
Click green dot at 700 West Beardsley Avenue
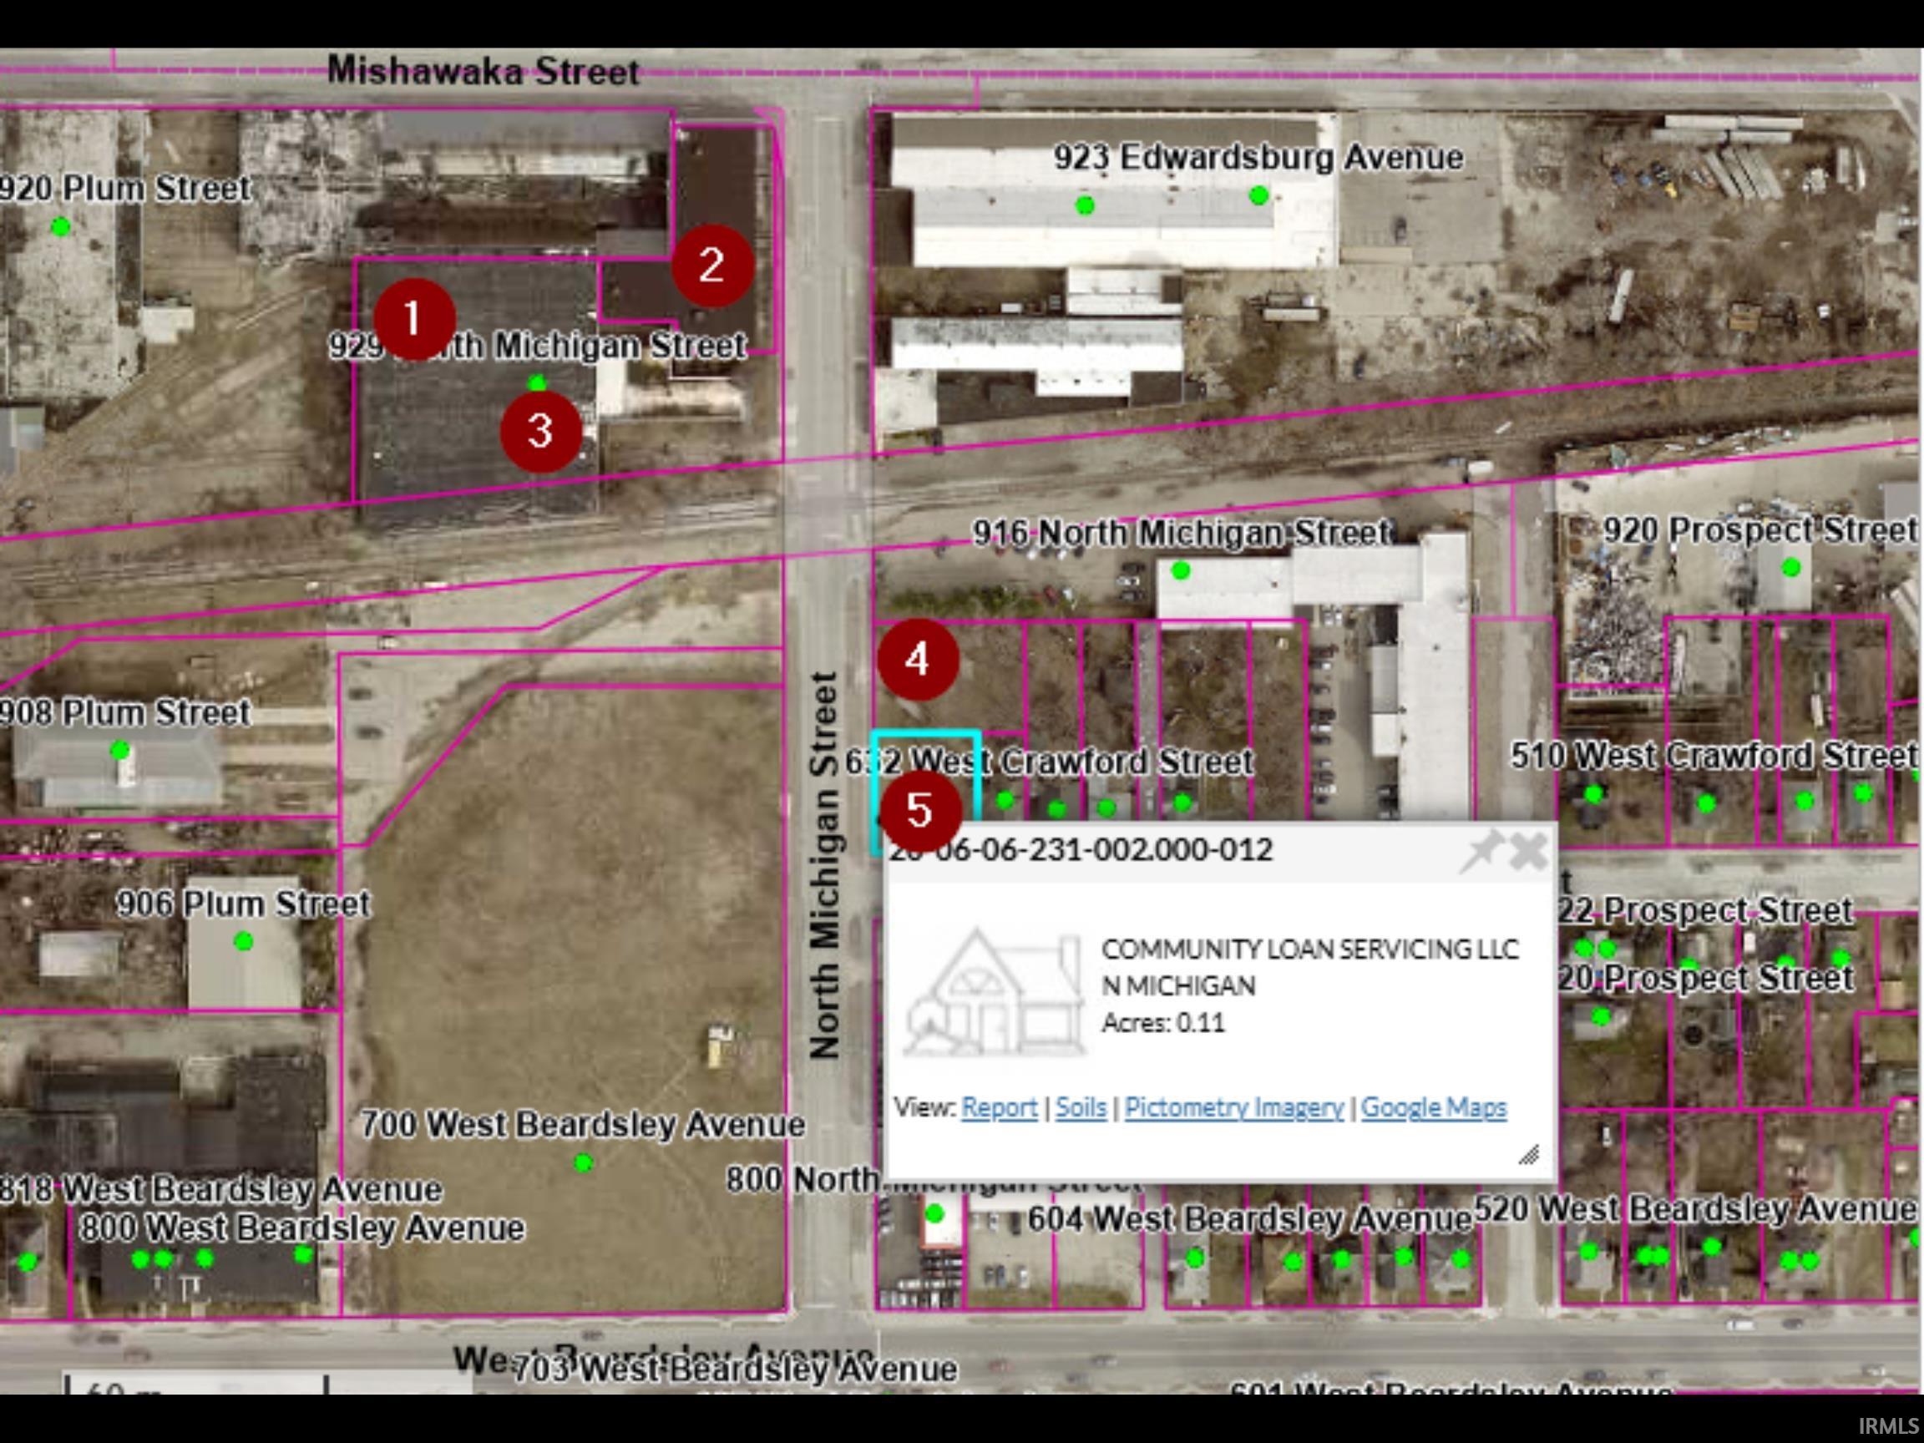click(x=584, y=1162)
